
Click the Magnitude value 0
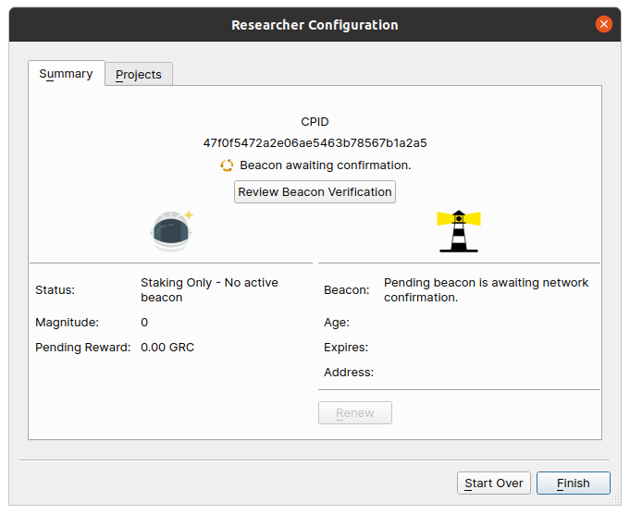tap(144, 323)
